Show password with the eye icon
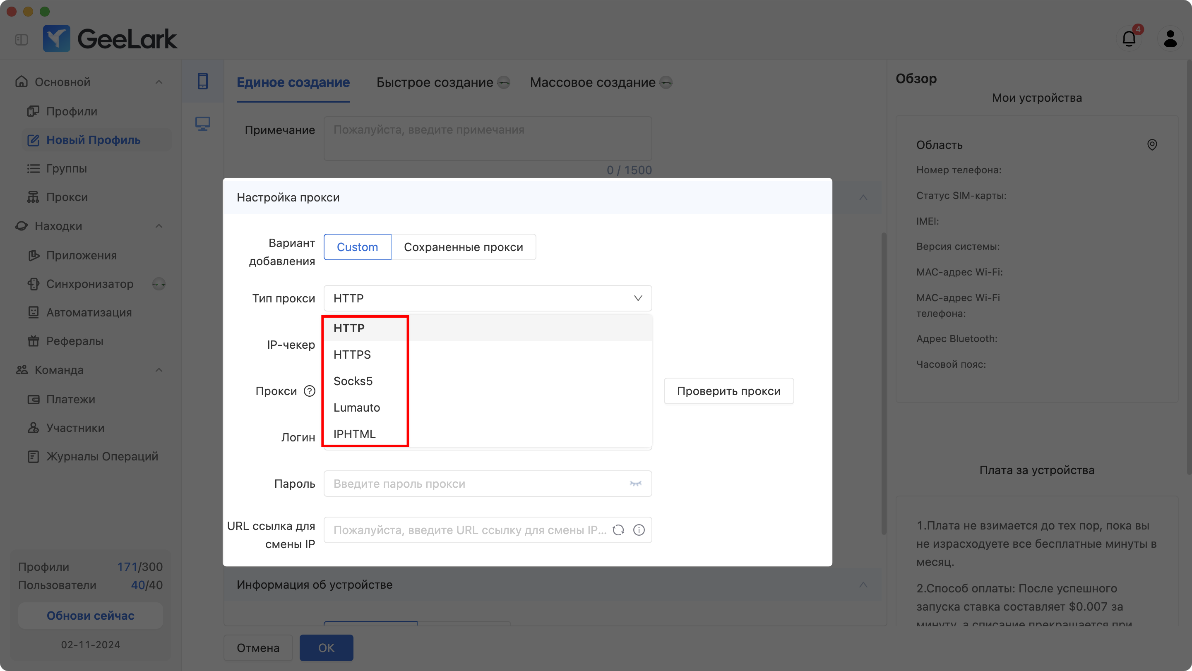This screenshot has width=1192, height=671. [x=636, y=484]
